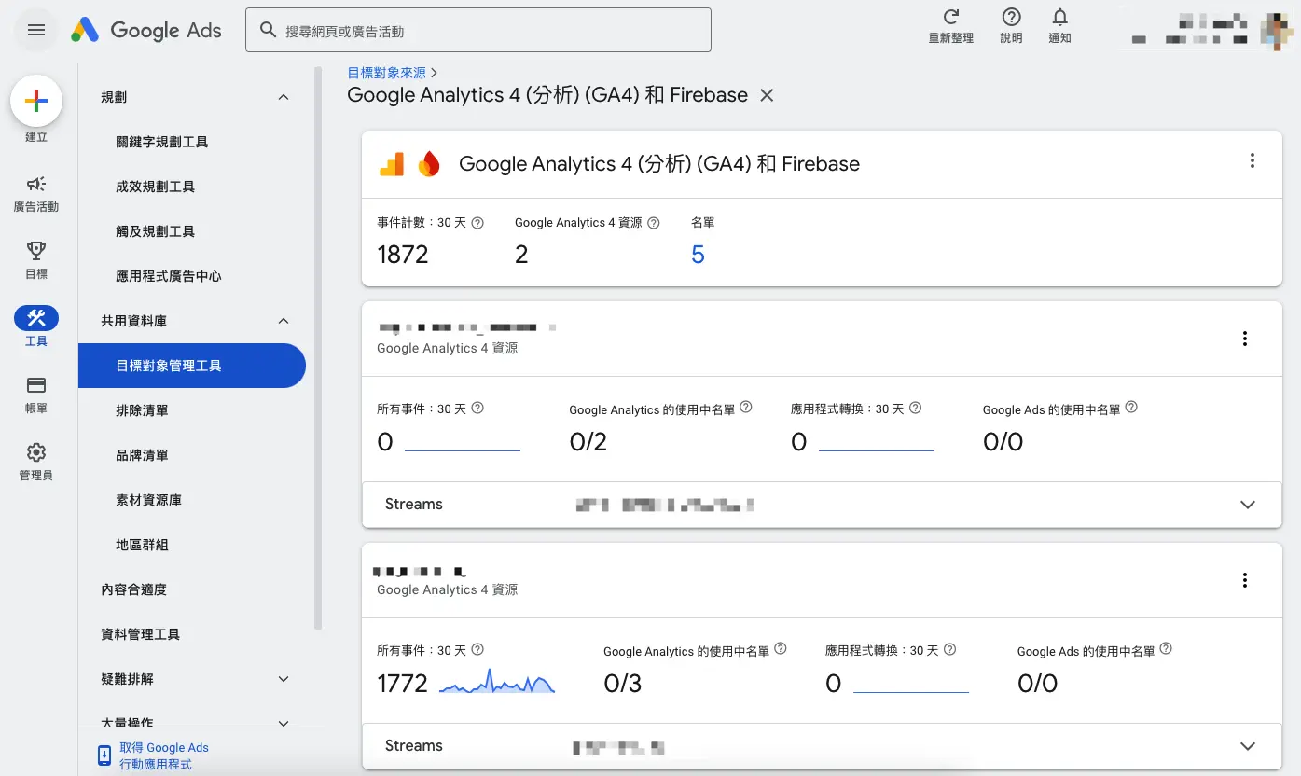The image size is (1301, 776).
Task: Open Campaigns (廣告活動) in the sidebar
Action: (36, 193)
